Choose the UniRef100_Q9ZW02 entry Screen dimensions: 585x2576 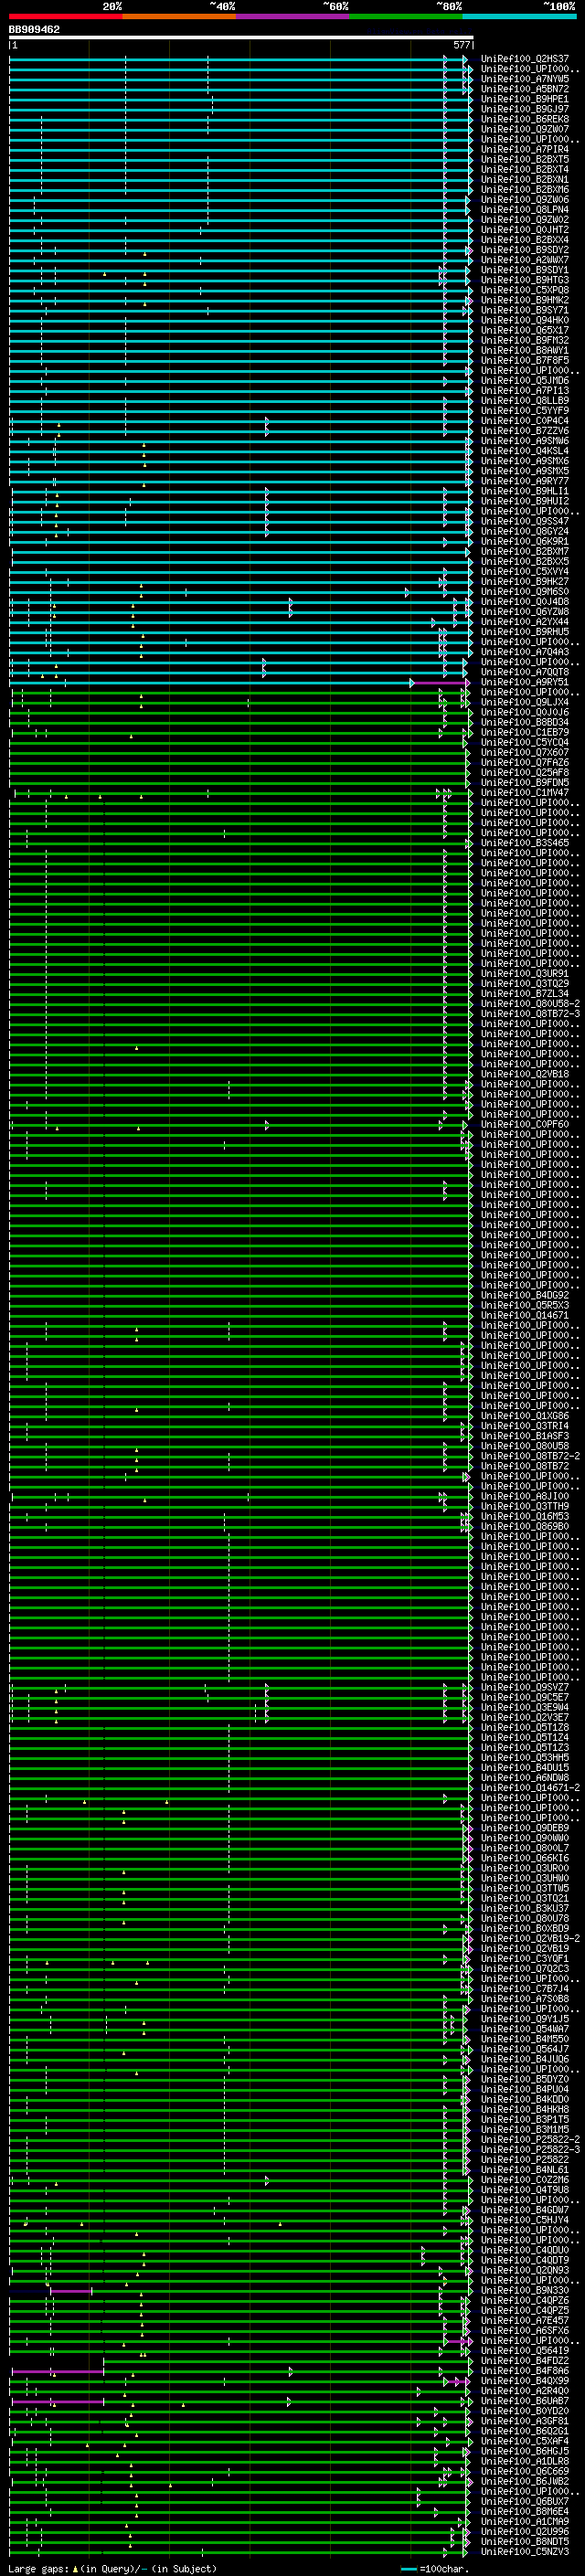coord(524,220)
